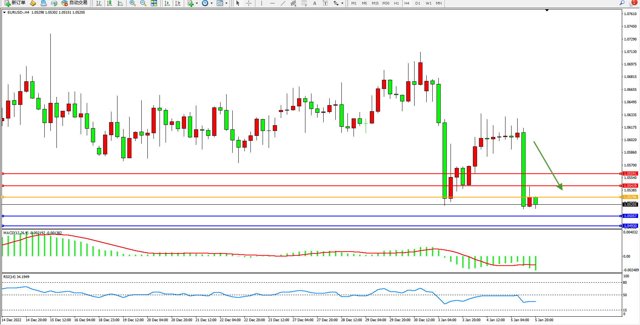Choose the Fibonacci retracement tool
The image size is (640, 325).
[304, 3]
